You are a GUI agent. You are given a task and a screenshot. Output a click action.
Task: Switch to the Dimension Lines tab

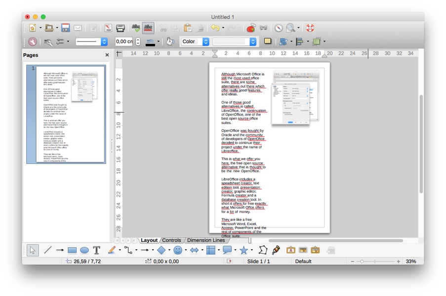coord(206,240)
